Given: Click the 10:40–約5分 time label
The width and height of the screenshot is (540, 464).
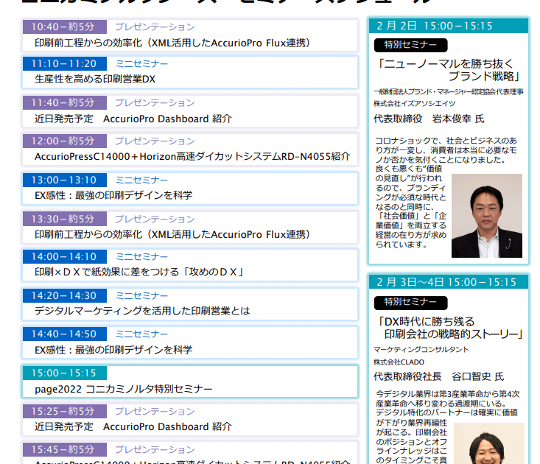Looking at the screenshot, I should coord(64,27).
